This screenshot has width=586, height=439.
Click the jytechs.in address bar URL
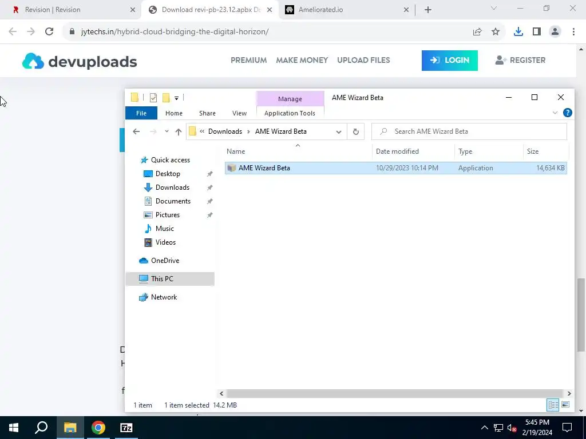click(x=175, y=32)
